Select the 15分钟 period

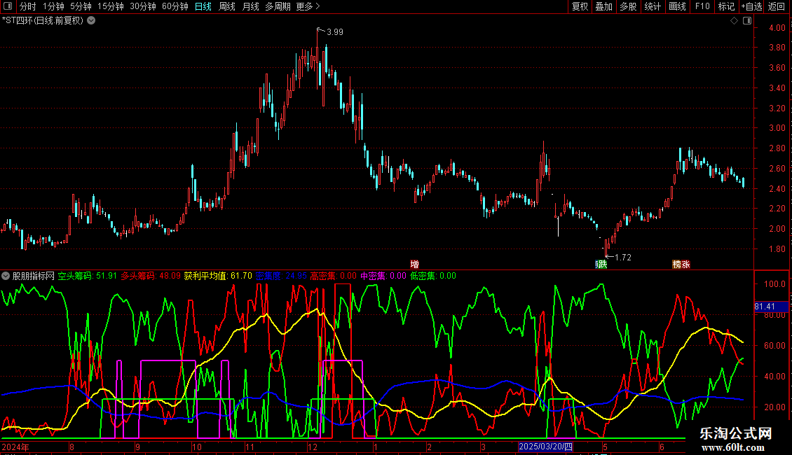pyautogui.click(x=110, y=6)
